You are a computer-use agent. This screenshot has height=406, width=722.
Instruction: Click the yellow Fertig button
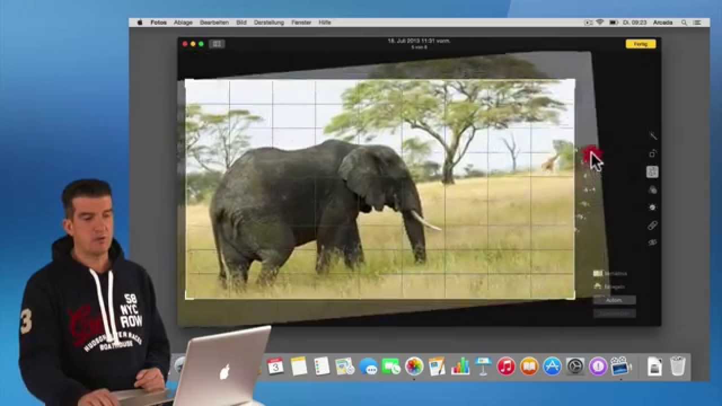click(641, 44)
